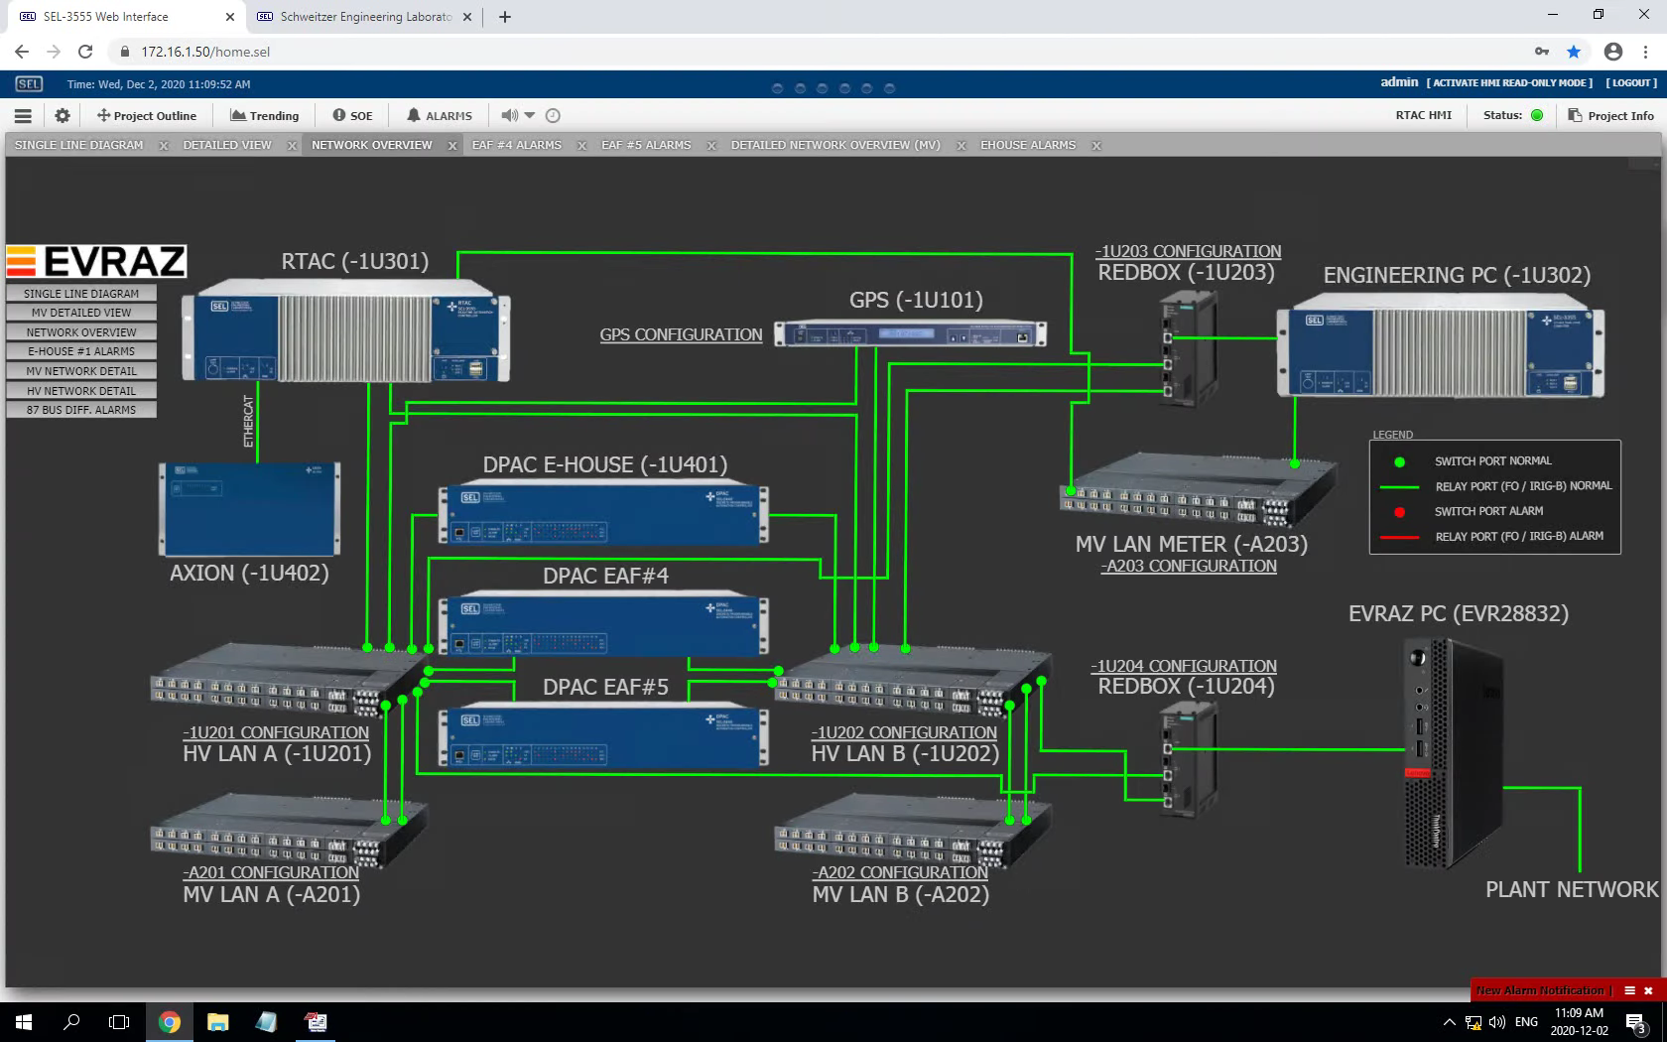1667x1042 pixels.
Task: Click the LOGOUT link
Action: tap(1631, 82)
